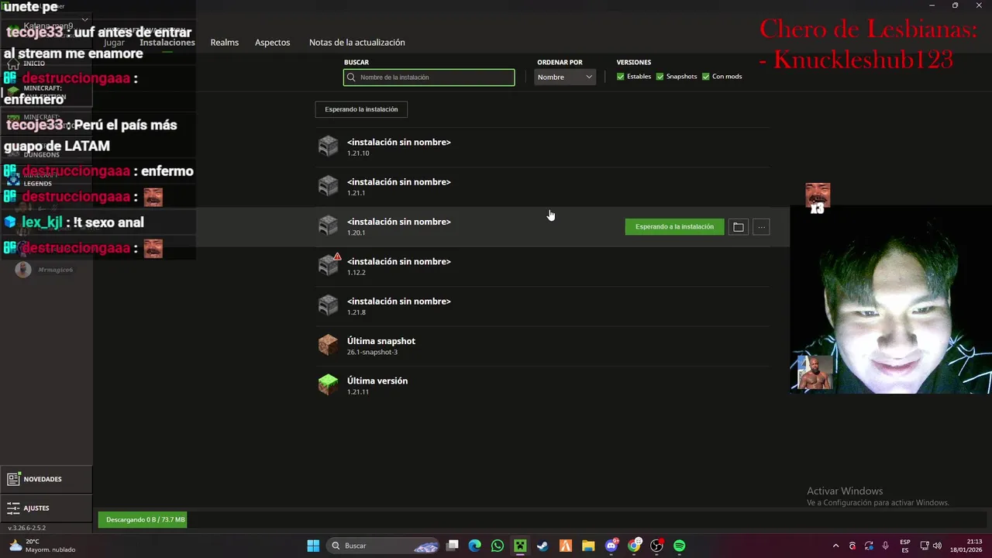Click the Descargando download progress bar

[143, 519]
